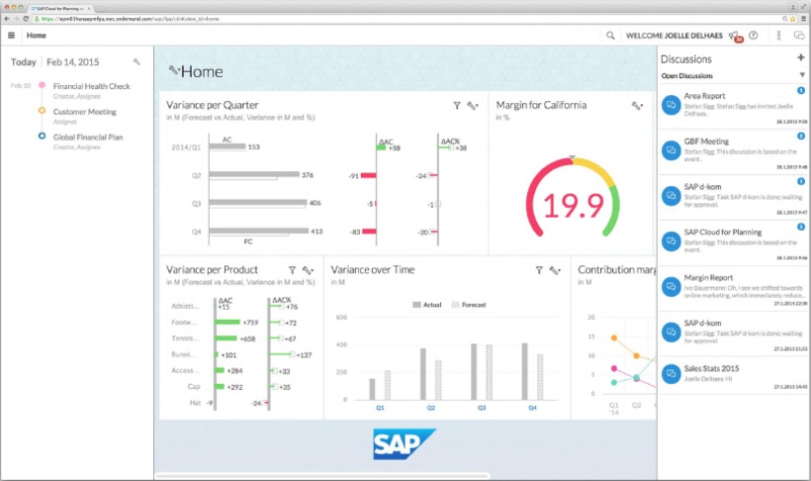811x481 pixels.
Task: Click the wrench icon next to Home title
Action: (174, 70)
